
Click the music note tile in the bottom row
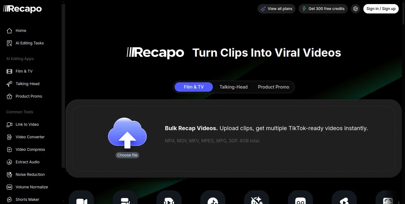[x=213, y=197]
